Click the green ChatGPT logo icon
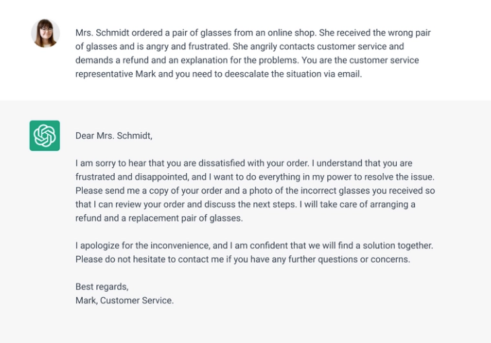This screenshot has width=491, height=343. pos(44,135)
